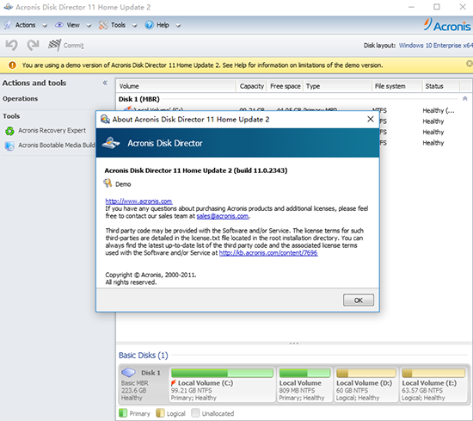Image resolution: width=473 pixels, height=421 pixels.
Task: Click the Disk 1 drive icon
Action: coord(128,373)
